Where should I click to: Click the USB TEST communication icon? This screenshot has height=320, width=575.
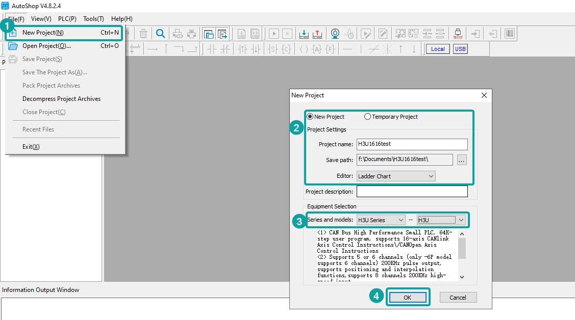point(458,34)
